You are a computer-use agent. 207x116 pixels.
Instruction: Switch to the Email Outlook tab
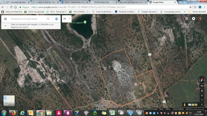coord(75,2)
